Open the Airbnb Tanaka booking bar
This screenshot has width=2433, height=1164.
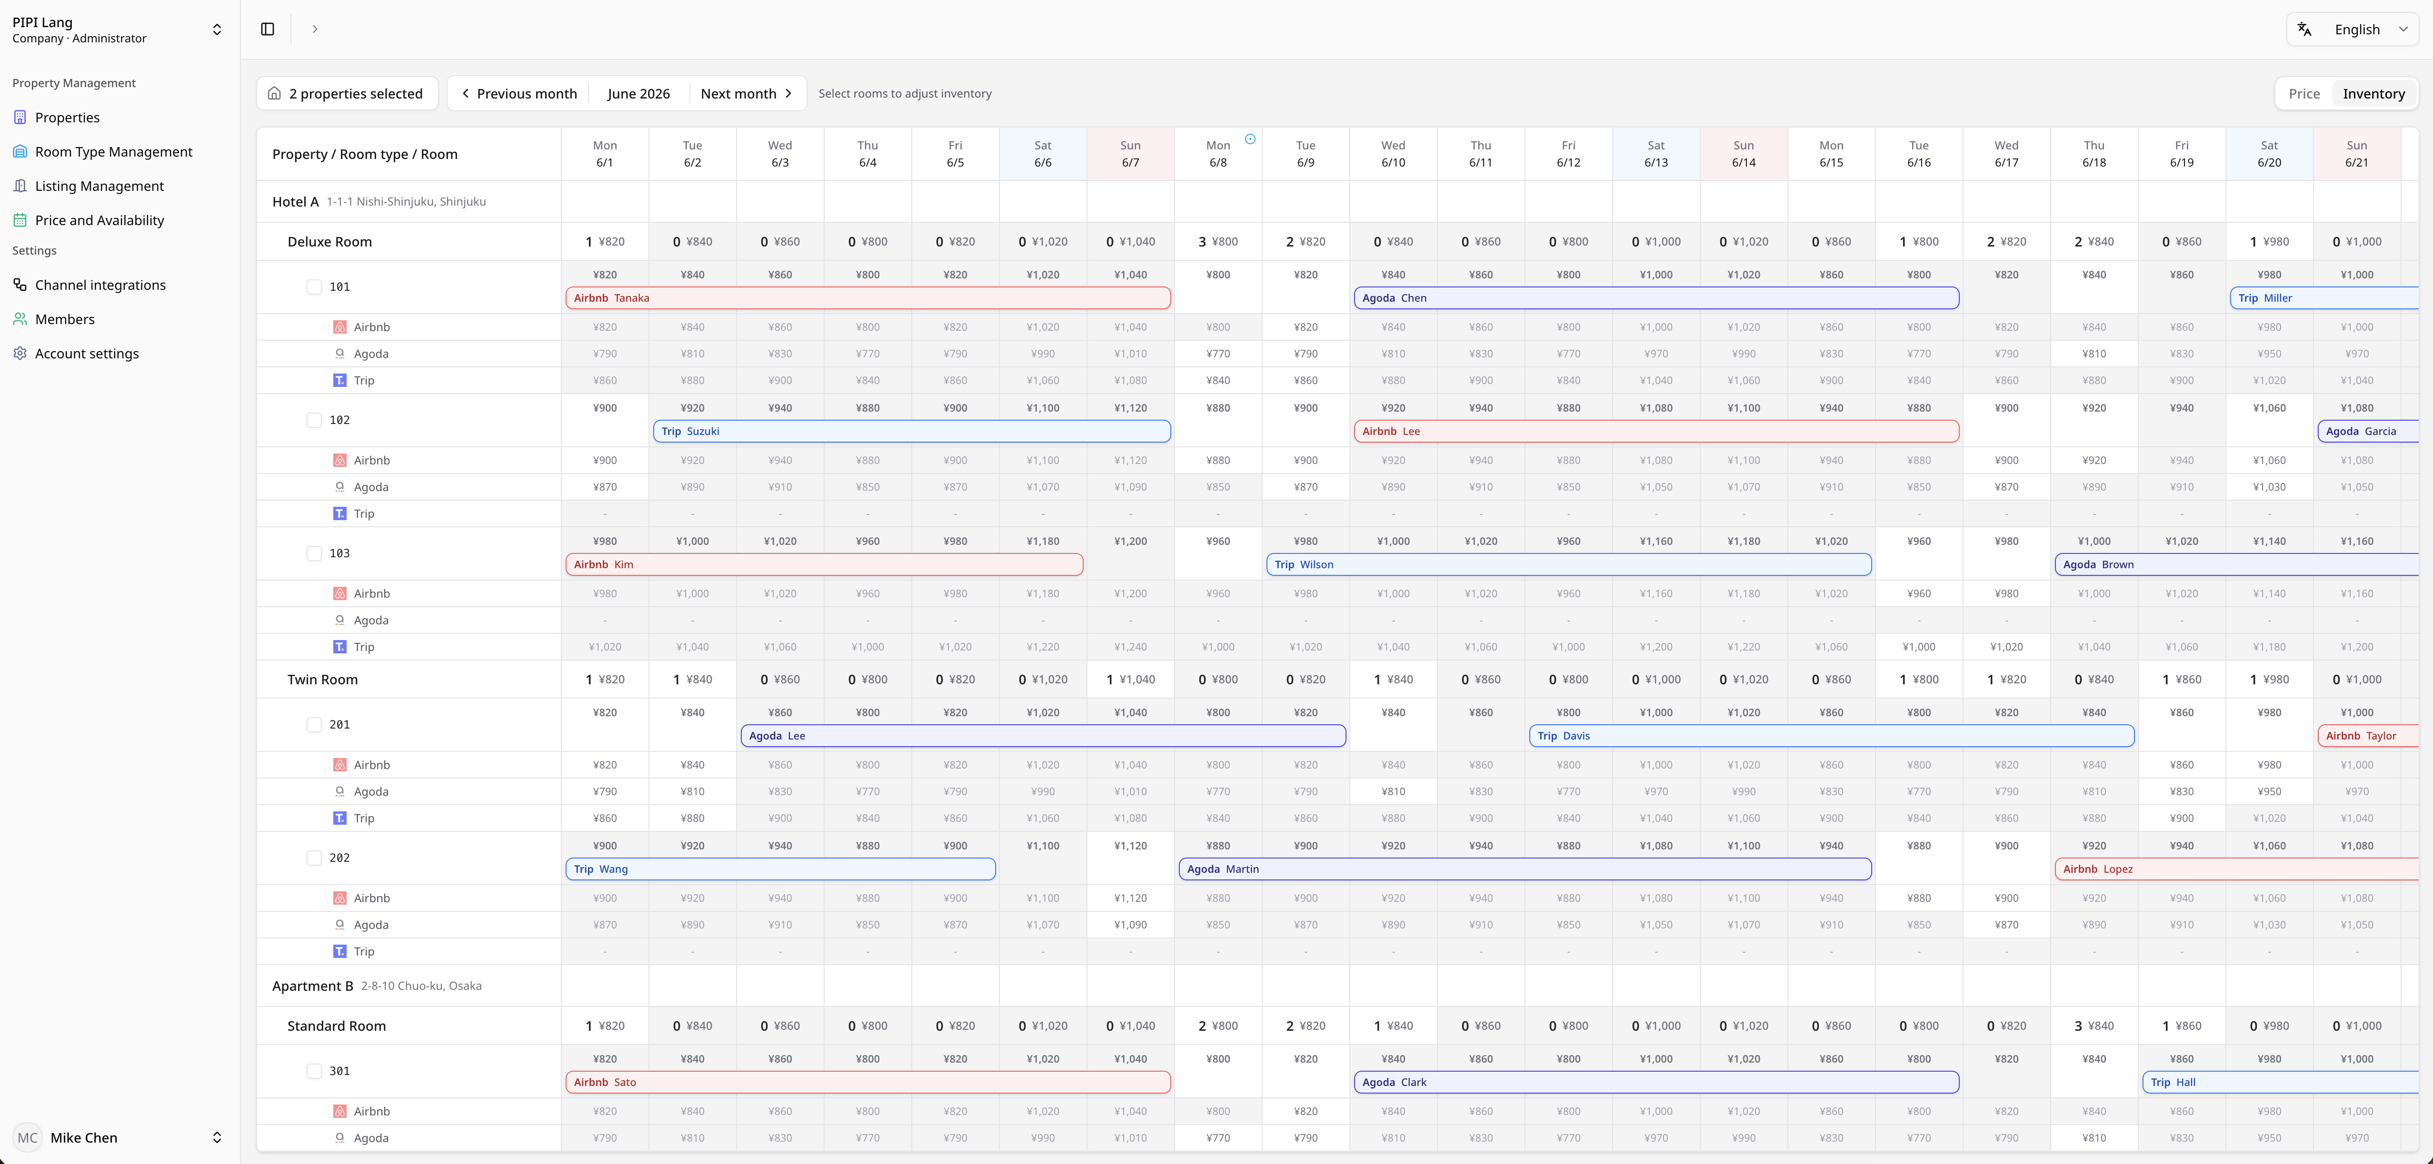868,298
